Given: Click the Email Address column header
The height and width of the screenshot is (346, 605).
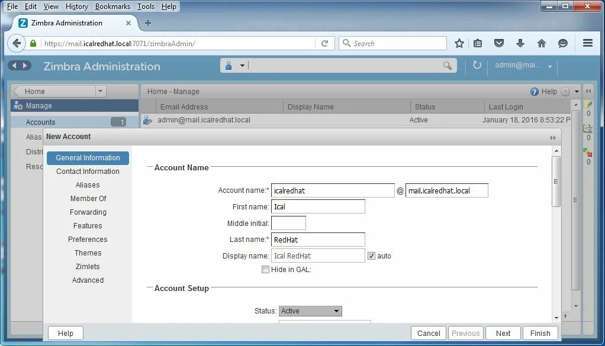Looking at the screenshot, I should (x=219, y=106).
